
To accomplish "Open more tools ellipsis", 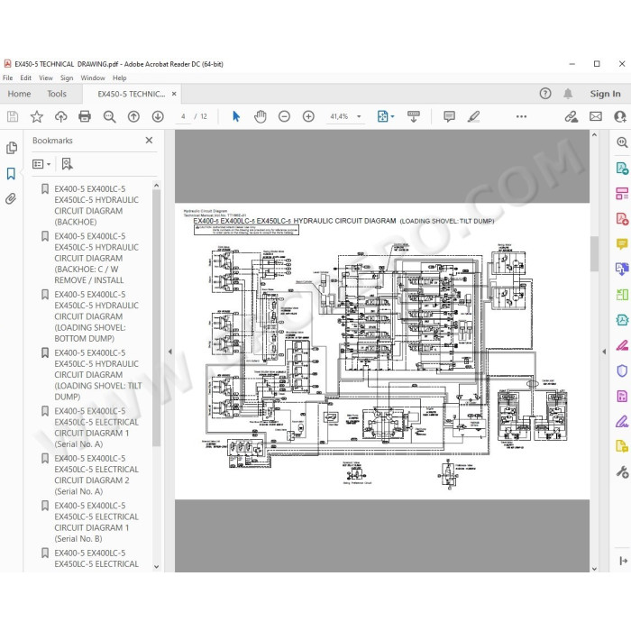I will [521, 116].
